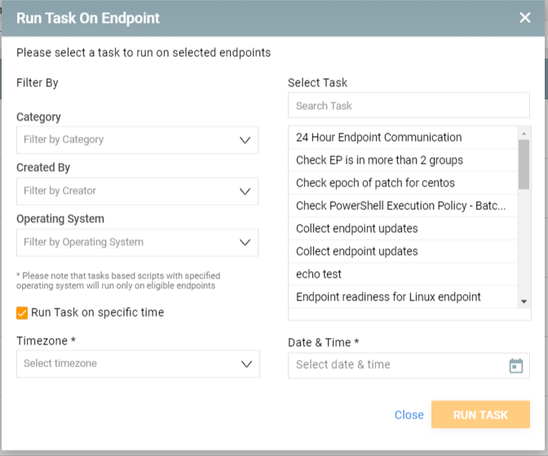
Task: Close the dialog with the X icon
Action: 524,17
